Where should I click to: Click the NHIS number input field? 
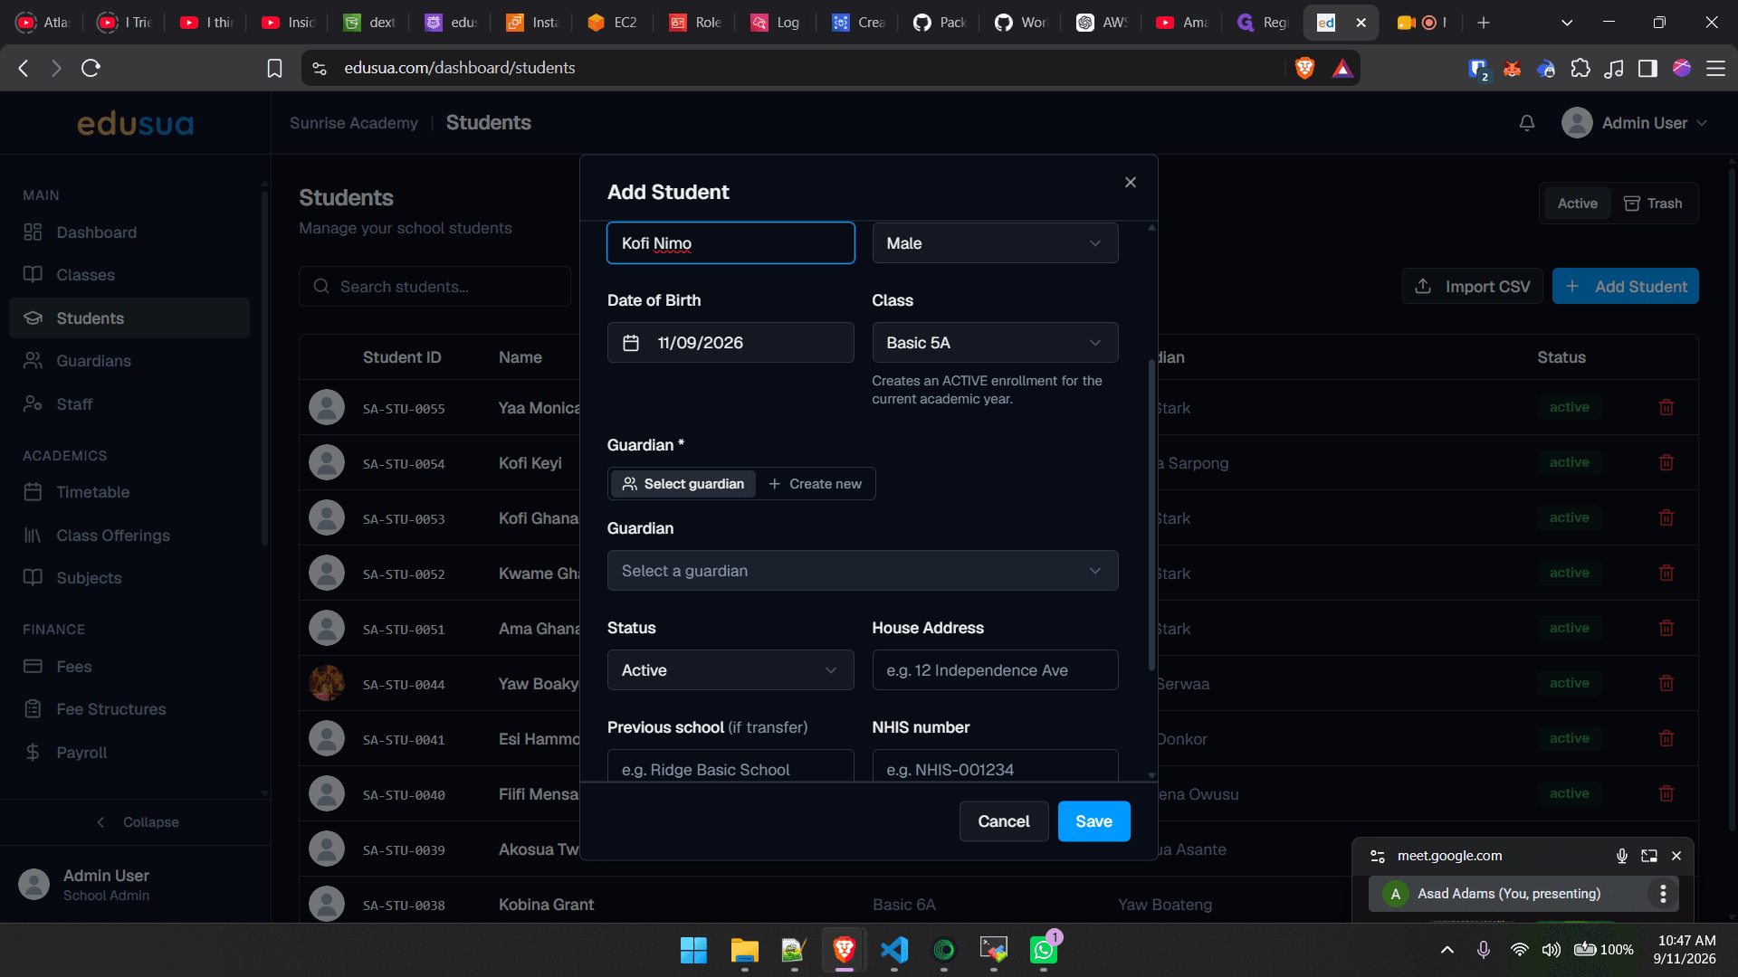pyautogui.click(x=995, y=765)
